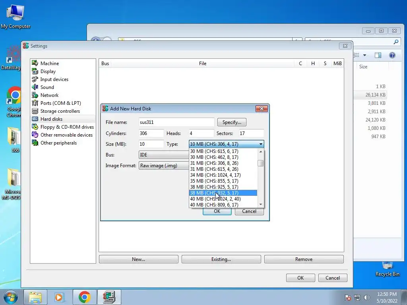Click the New... hard disk button

tap(139, 259)
